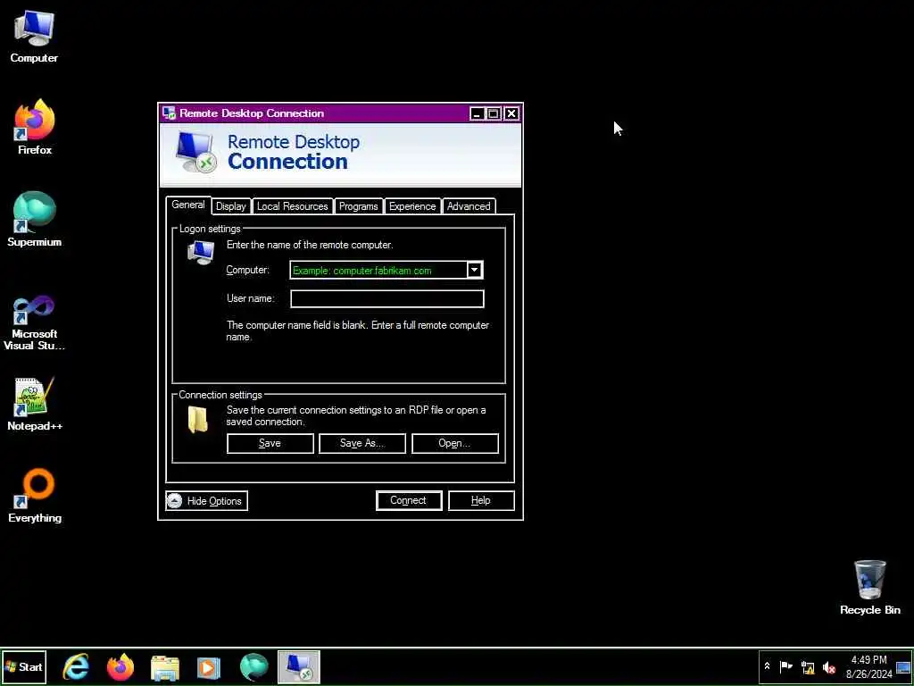Screen dimensions: 914x686
Task: Select the Notepad++ desktop shortcut
Action: coord(35,404)
